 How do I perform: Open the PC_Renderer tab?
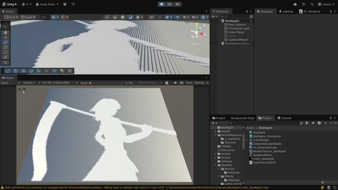click(x=310, y=11)
